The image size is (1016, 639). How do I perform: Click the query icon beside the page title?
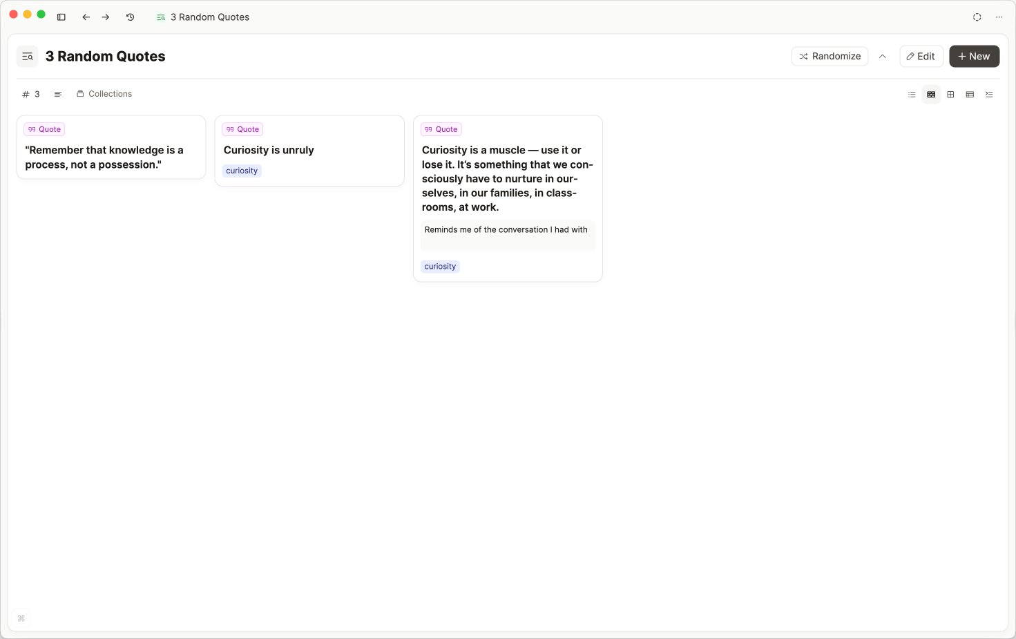point(28,57)
